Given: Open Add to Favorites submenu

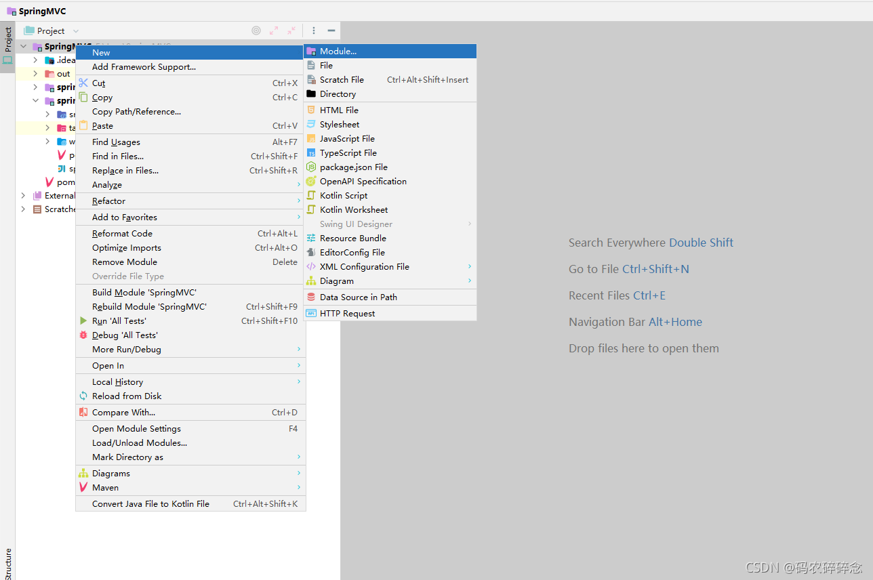Looking at the screenshot, I should click(190, 217).
